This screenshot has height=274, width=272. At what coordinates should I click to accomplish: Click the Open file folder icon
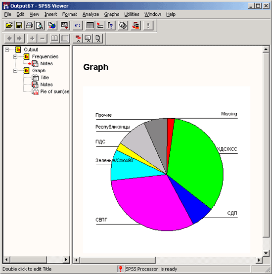point(9,26)
